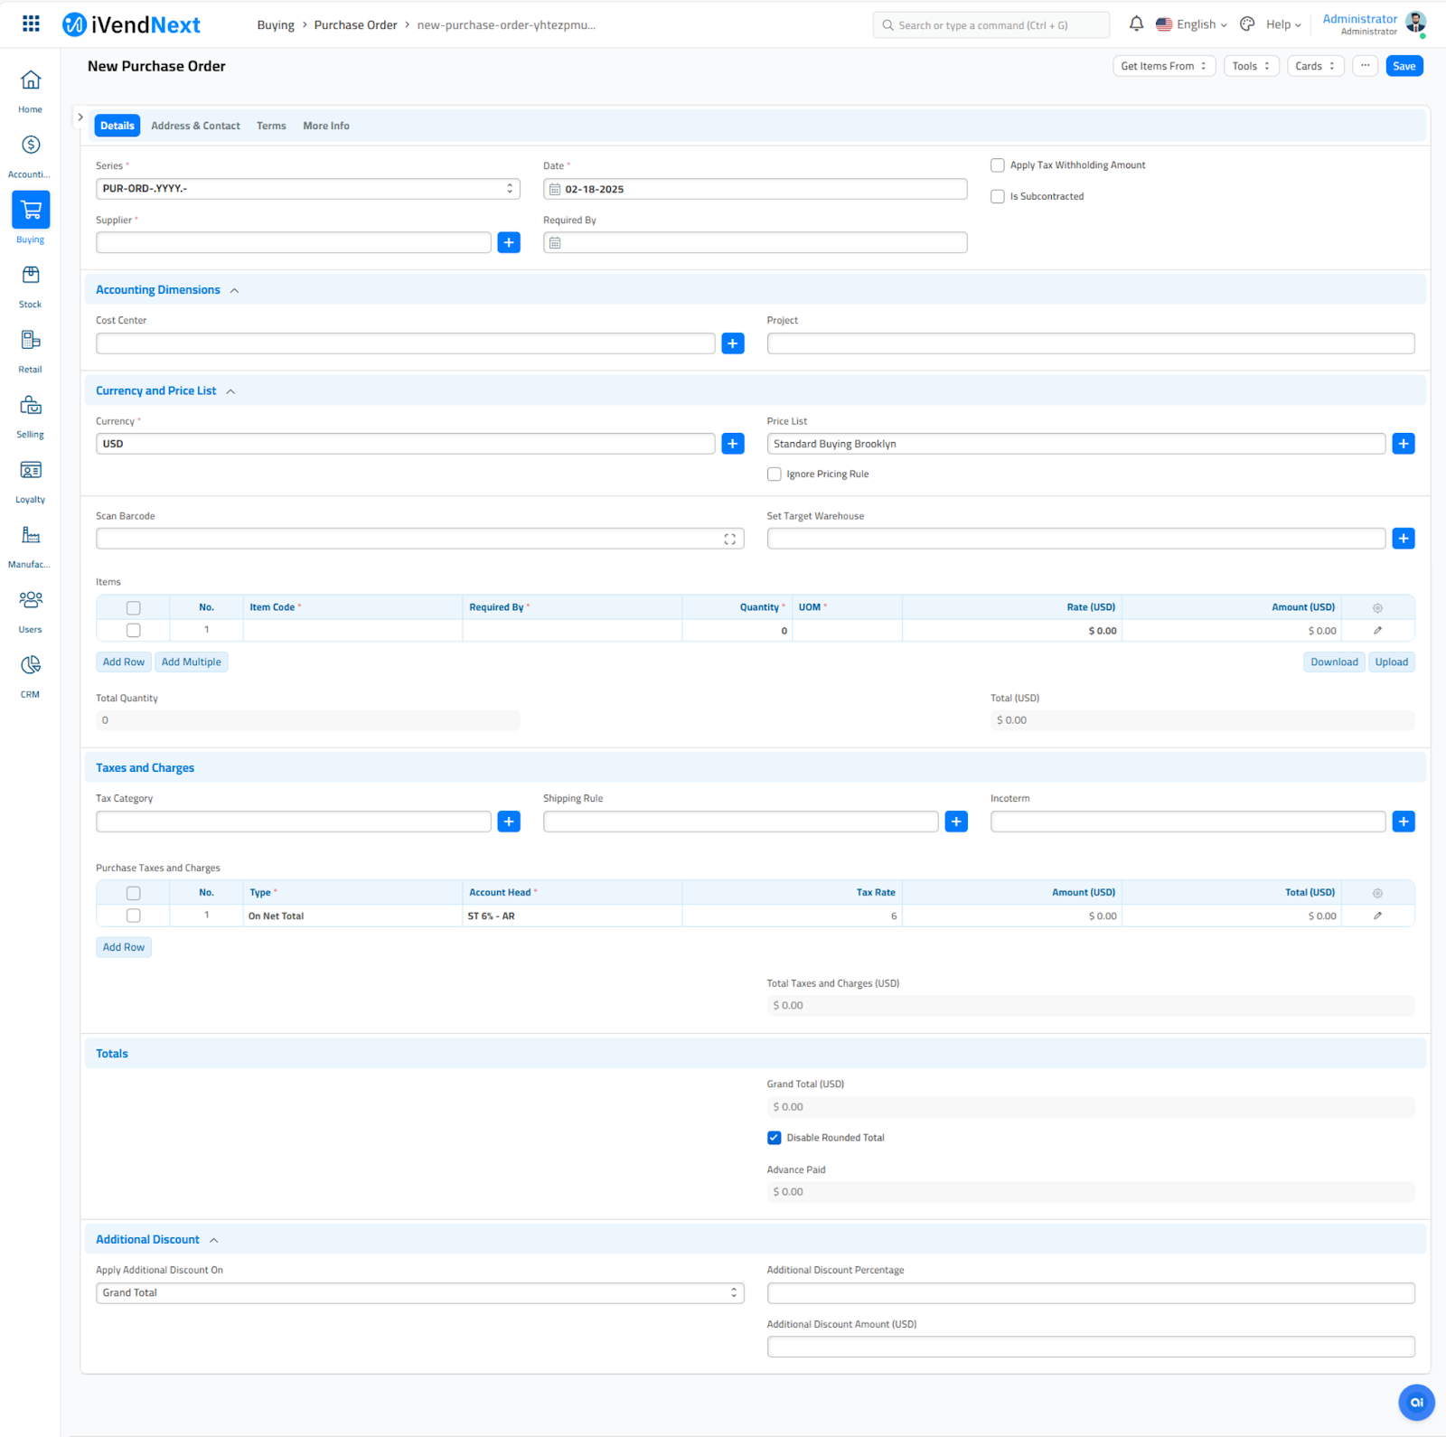The height and width of the screenshot is (1437, 1446).
Task: Click the barcode scan icon in Scan Barcode
Action: [x=729, y=540]
